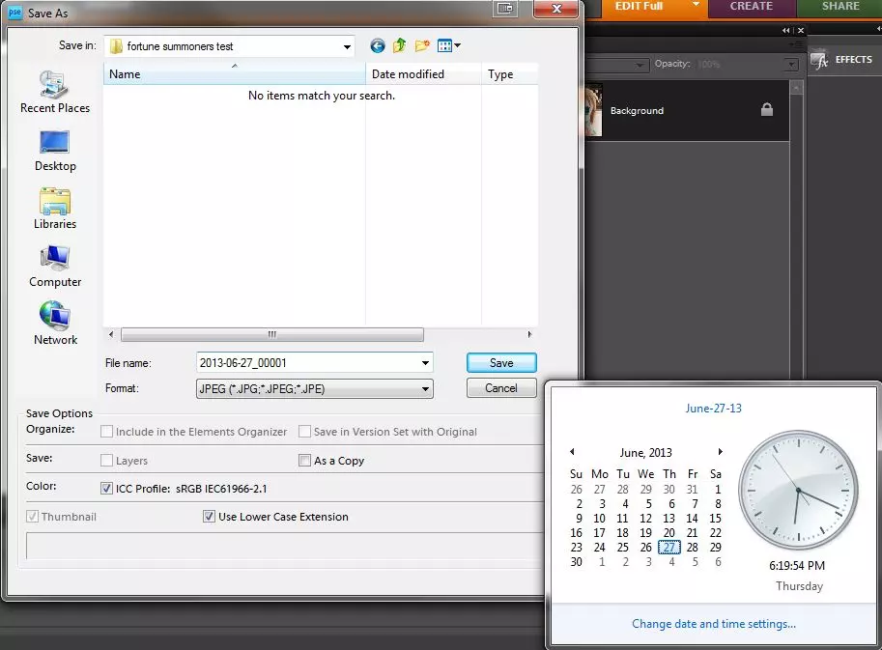Open the File name history dropdown
The image size is (882, 650).
click(425, 363)
